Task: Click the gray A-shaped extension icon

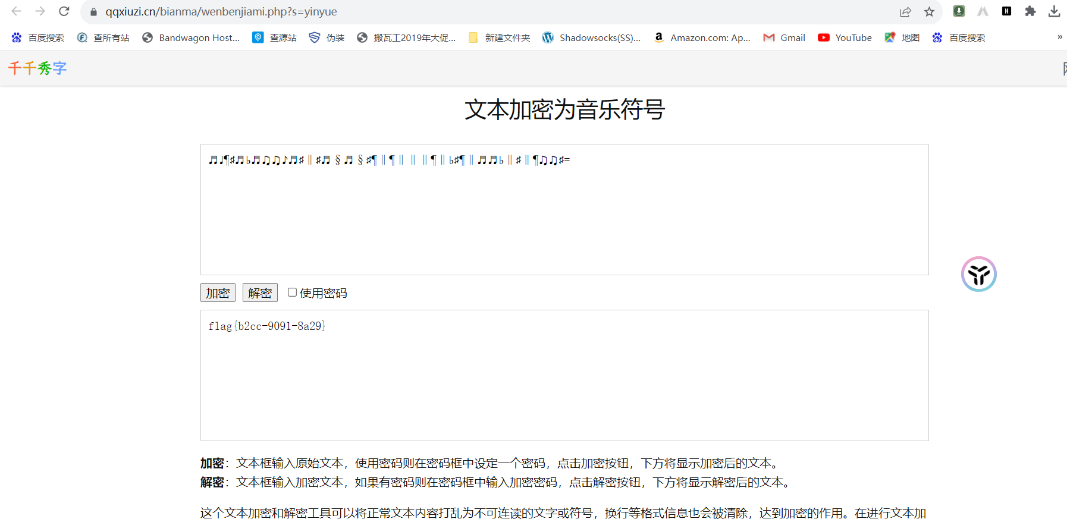Action: (x=983, y=11)
